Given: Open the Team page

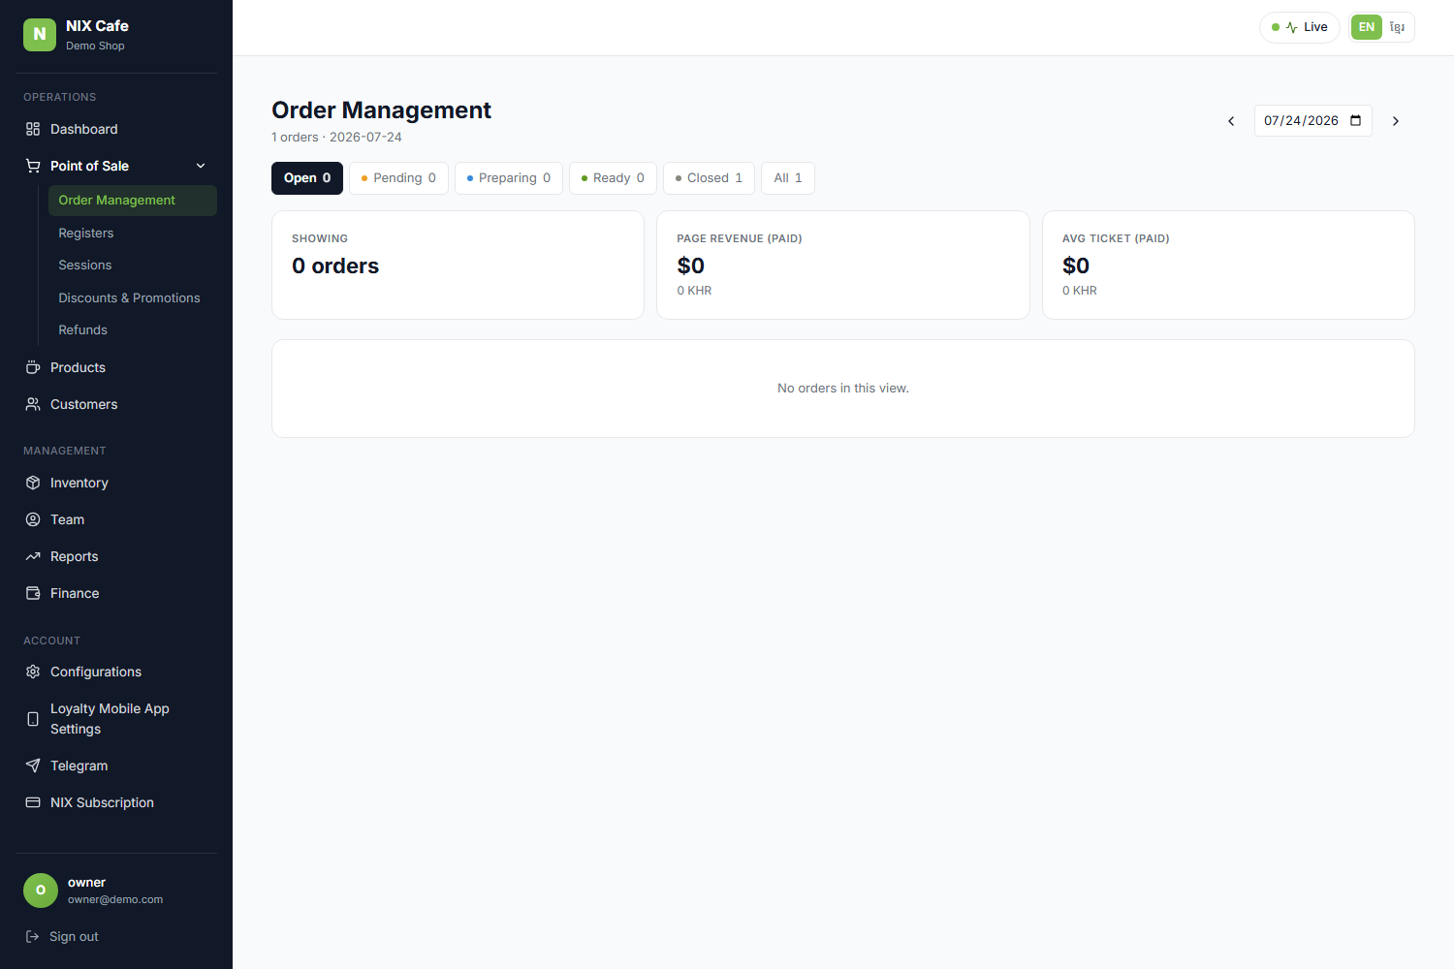Looking at the screenshot, I should point(116,519).
